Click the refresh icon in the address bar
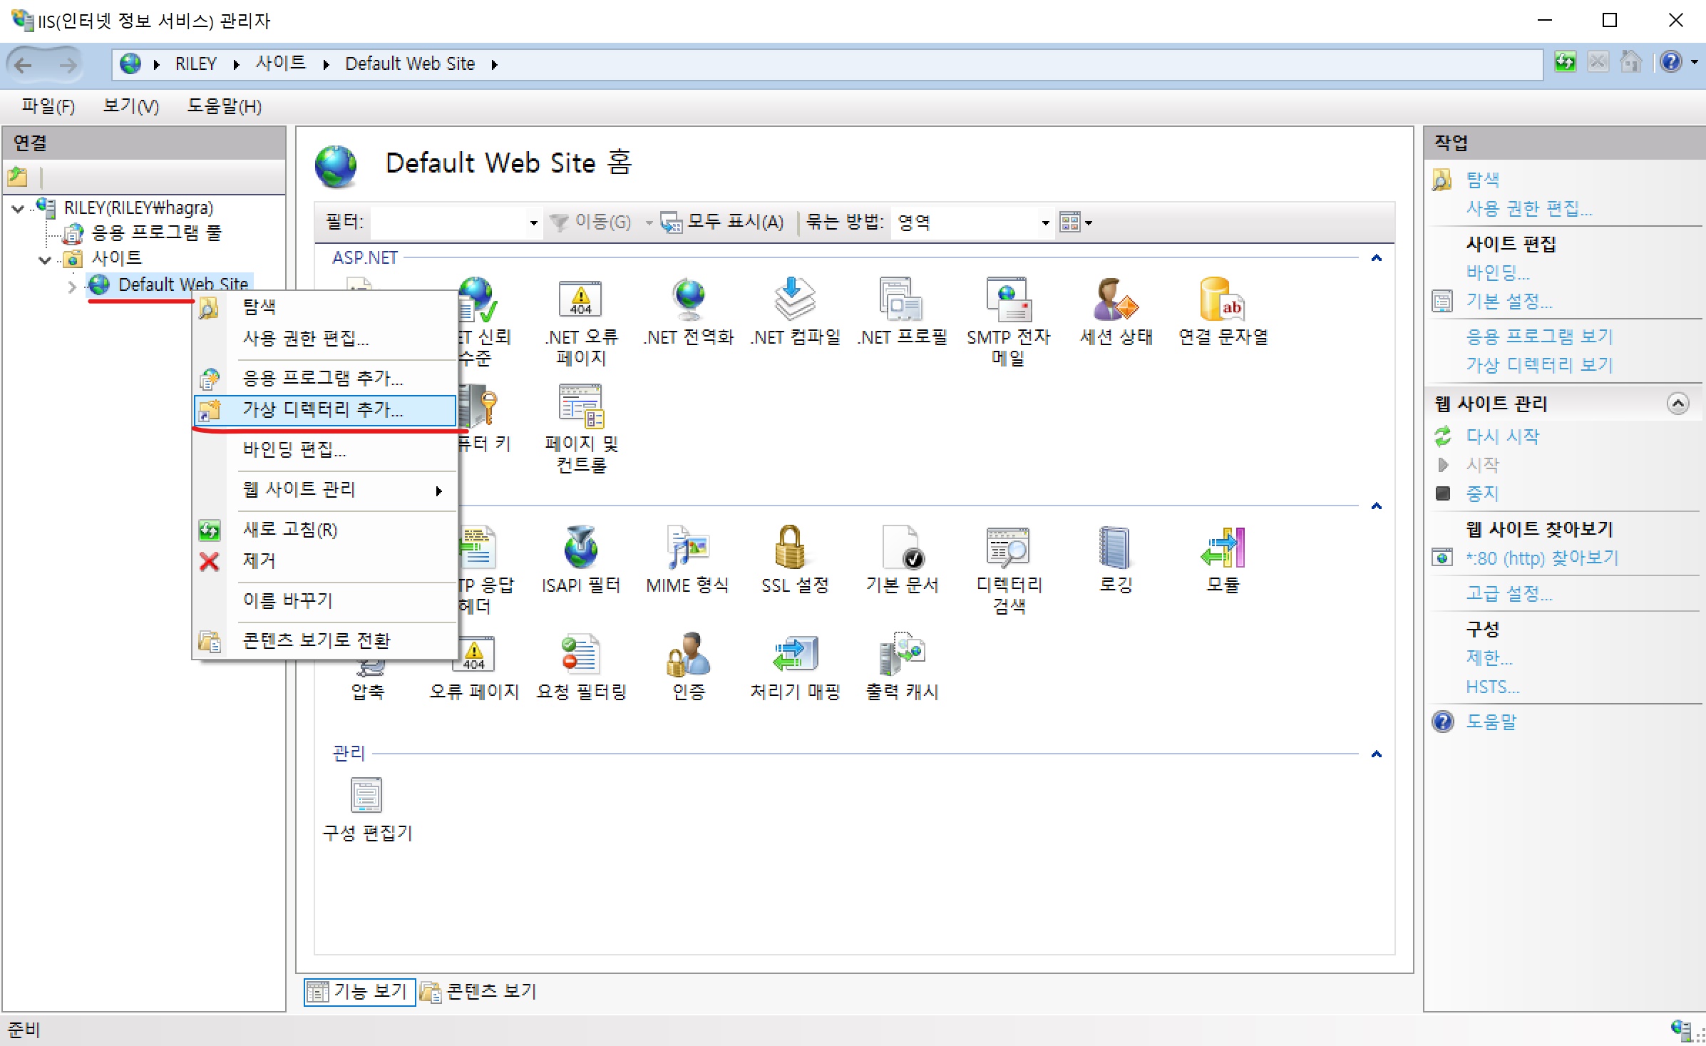Screen dimensions: 1706x1046 (x=1565, y=63)
